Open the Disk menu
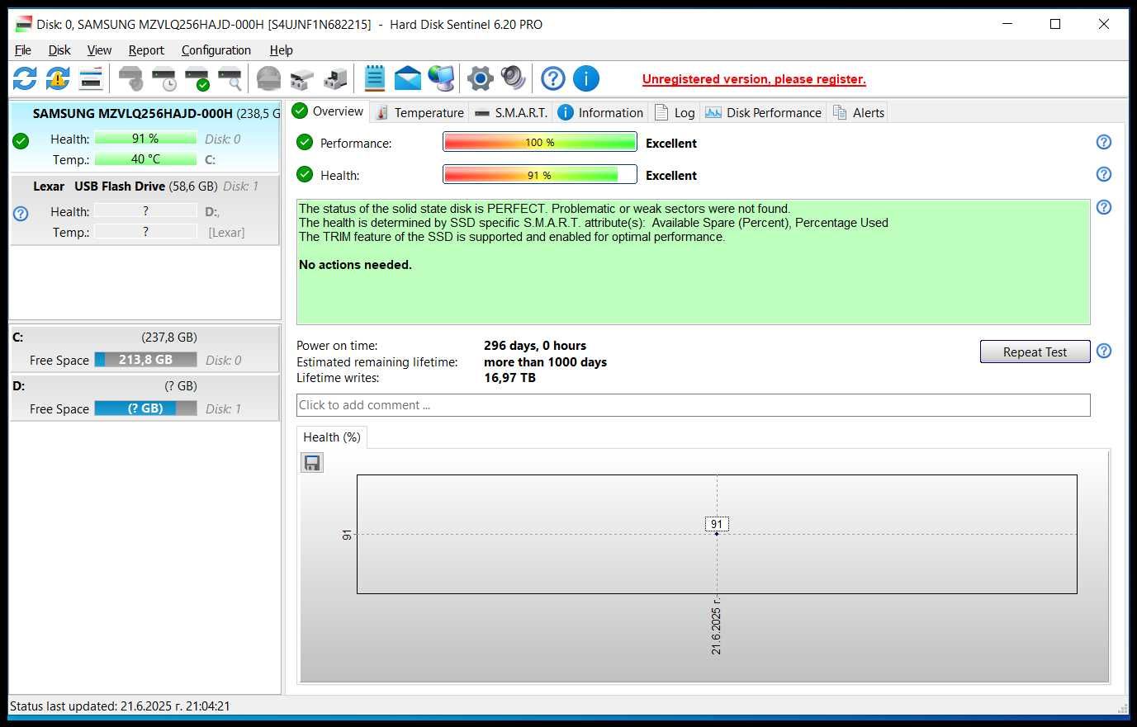The width and height of the screenshot is (1137, 727). pos(59,50)
